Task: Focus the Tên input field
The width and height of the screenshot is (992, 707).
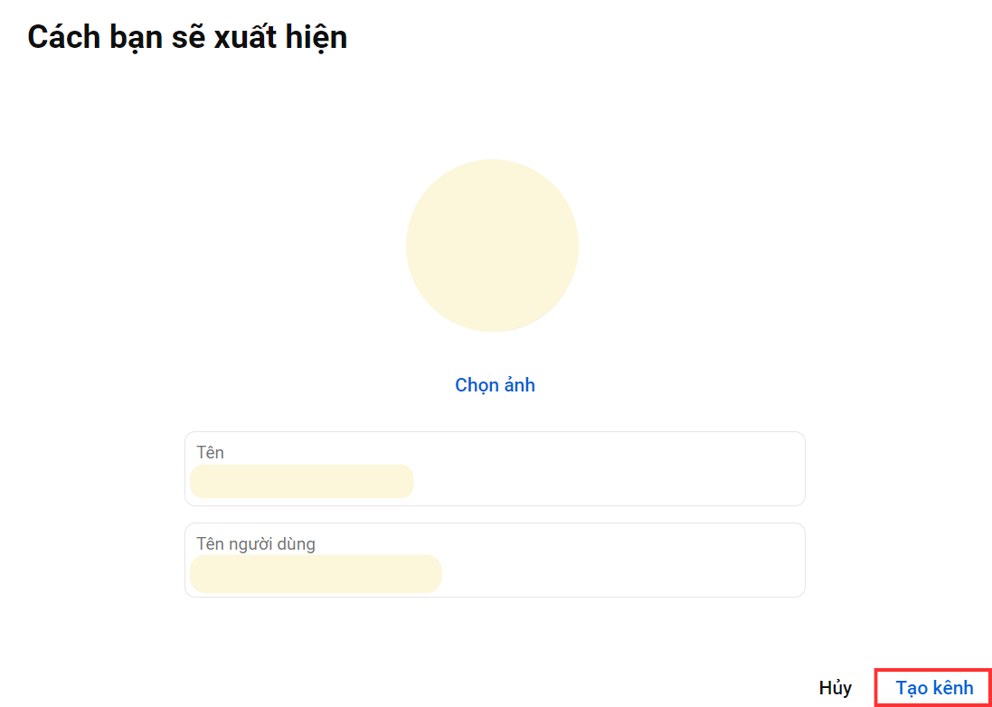Action: point(495,468)
